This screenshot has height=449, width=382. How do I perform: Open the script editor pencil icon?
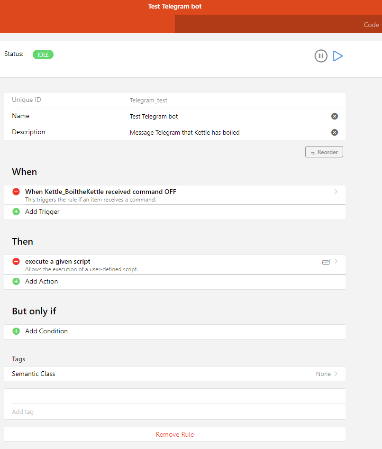[326, 262]
